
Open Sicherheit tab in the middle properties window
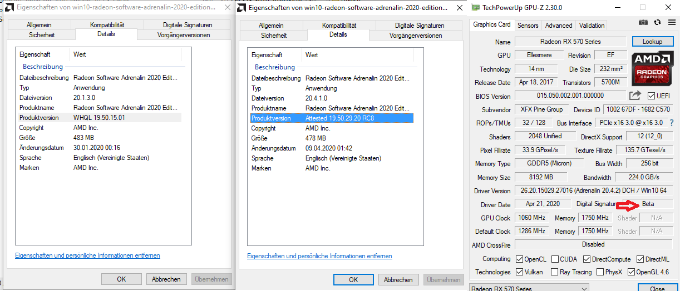point(273,35)
